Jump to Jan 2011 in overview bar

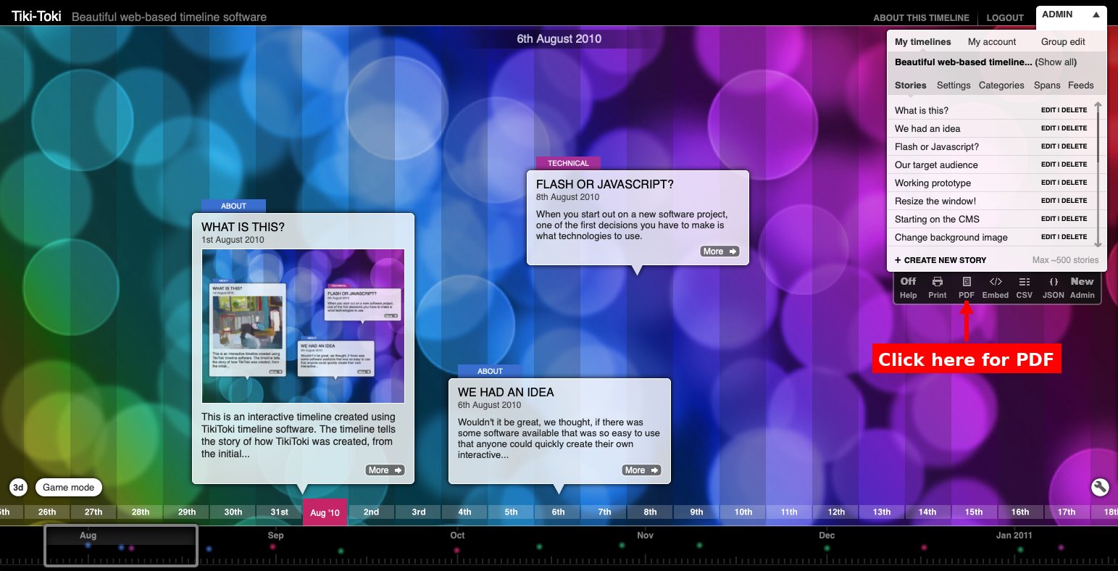pyautogui.click(x=1014, y=535)
